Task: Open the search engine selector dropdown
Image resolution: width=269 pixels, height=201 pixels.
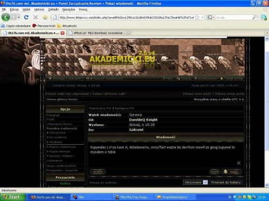Action: tap(211, 17)
